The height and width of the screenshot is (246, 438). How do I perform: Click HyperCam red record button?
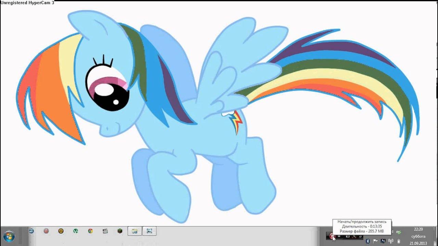click(x=332, y=236)
